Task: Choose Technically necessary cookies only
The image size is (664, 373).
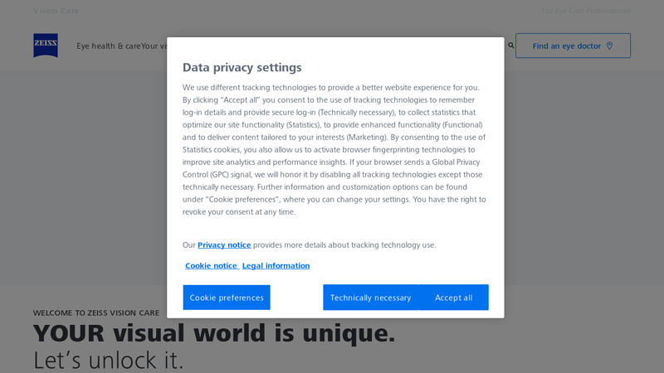Action: [x=370, y=298]
